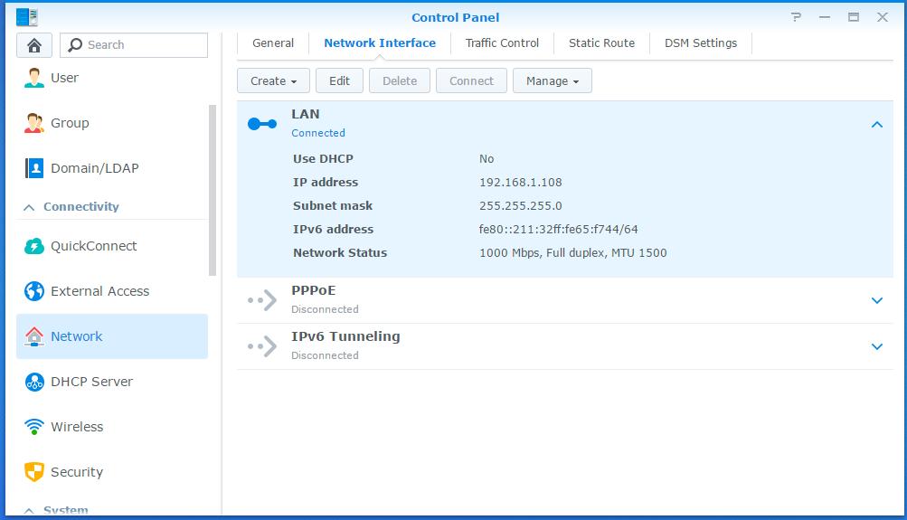Click the subnet mask value 255.255.255.0
Viewport: 907px width, 520px height.
pyautogui.click(x=521, y=206)
